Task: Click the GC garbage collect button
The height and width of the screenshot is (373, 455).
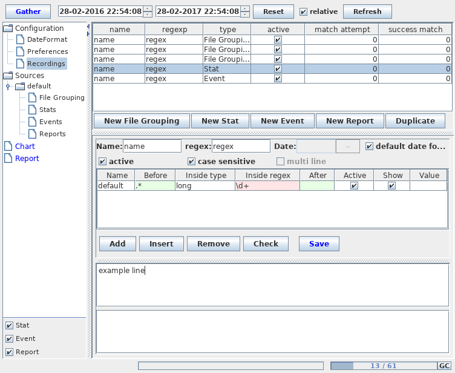Action: pyautogui.click(x=444, y=366)
